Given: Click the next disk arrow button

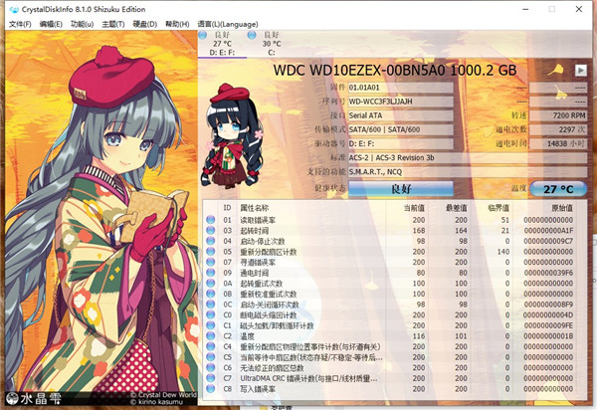Looking at the screenshot, I should 580,70.
